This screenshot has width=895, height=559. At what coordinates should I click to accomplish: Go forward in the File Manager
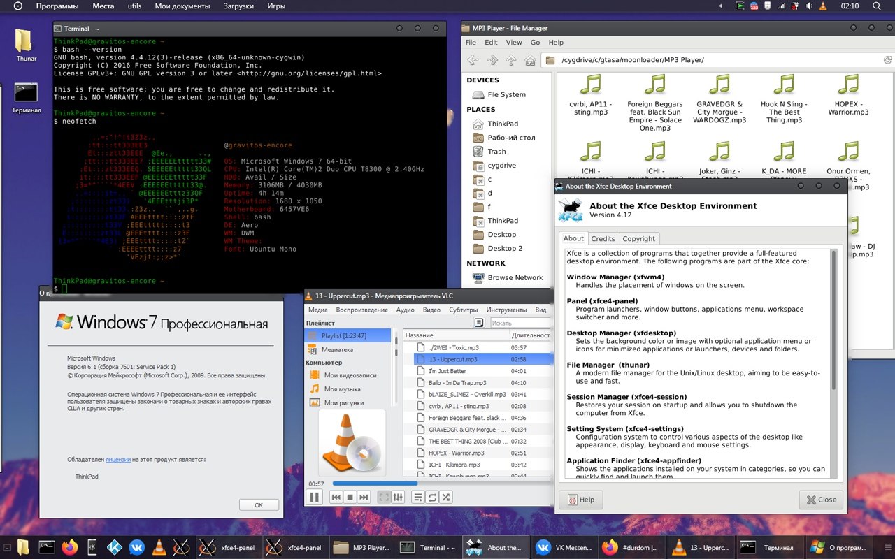[493, 60]
